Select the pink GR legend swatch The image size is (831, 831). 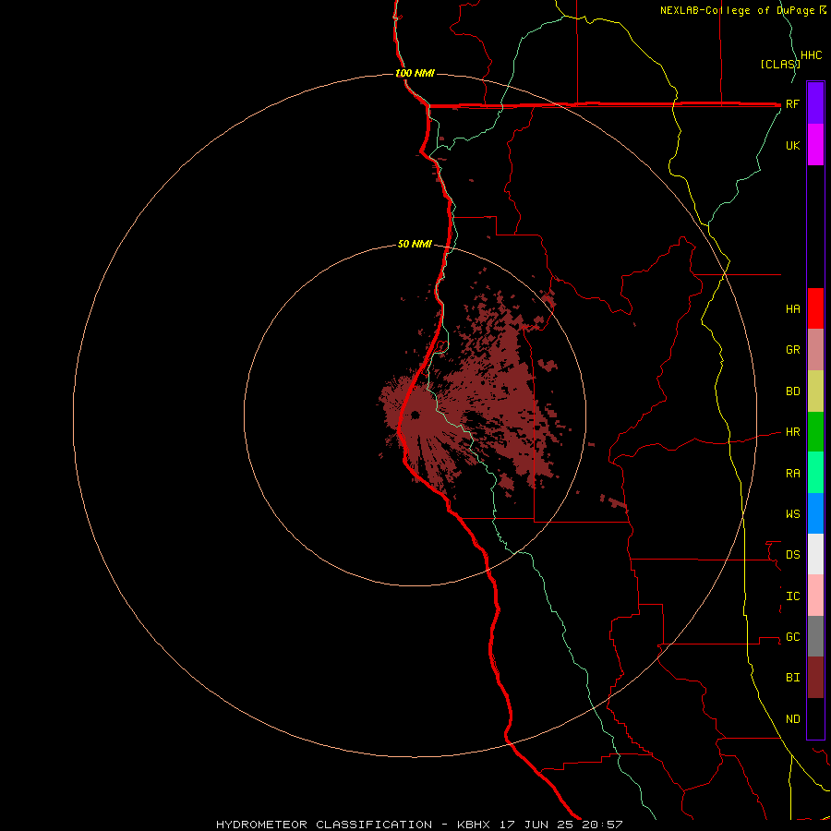pyautogui.click(x=815, y=350)
